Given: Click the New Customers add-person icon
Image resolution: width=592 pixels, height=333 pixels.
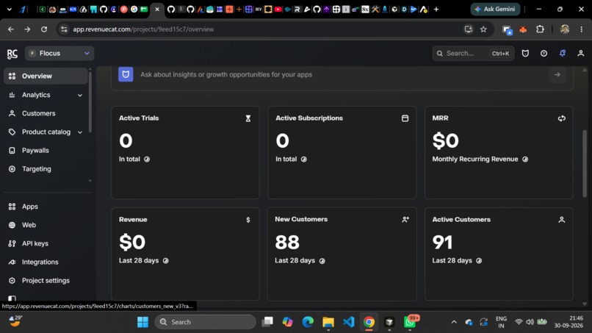Looking at the screenshot, I should [x=405, y=219].
